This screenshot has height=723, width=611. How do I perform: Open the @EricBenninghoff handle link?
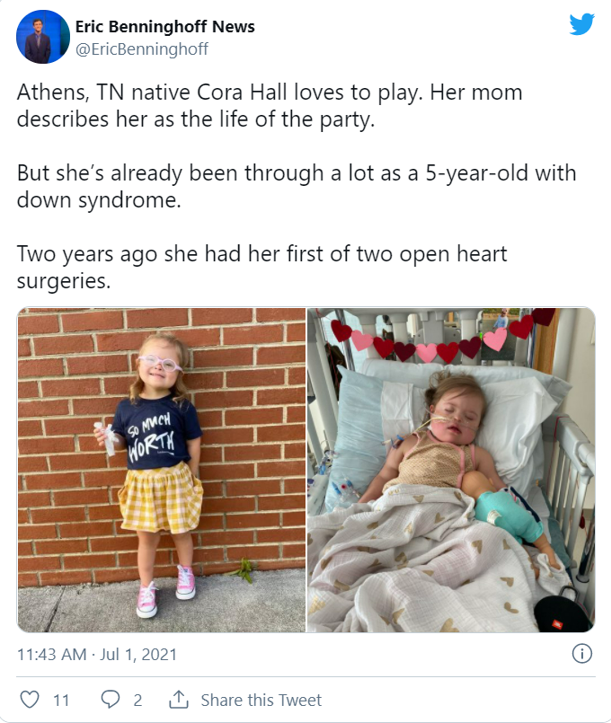pyautogui.click(x=142, y=48)
